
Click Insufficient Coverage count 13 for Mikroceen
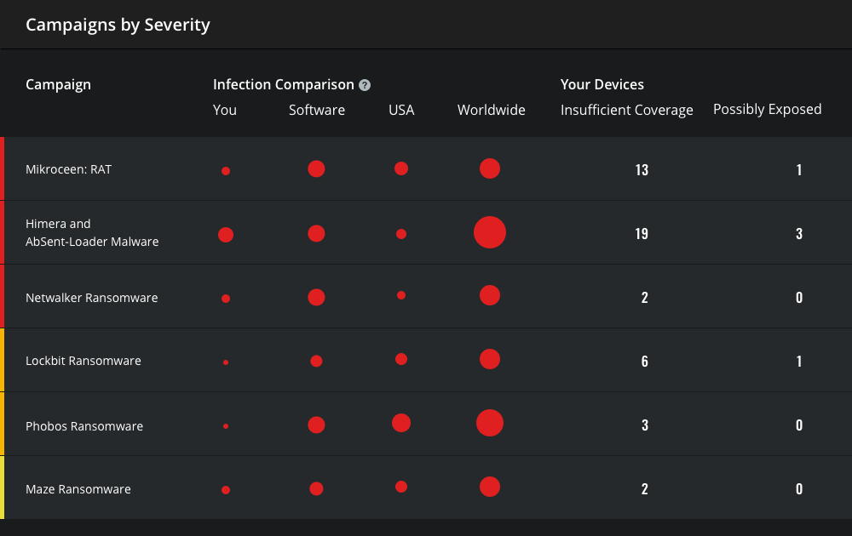tap(642, 169)
